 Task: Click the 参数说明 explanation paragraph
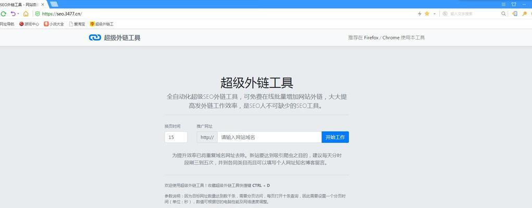255,199
